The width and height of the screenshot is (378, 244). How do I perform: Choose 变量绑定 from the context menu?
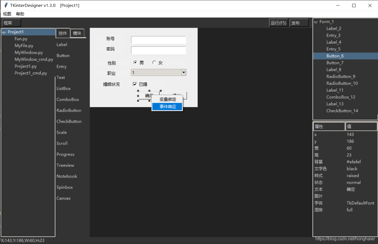pyautogui.click(x=168, y=99)
